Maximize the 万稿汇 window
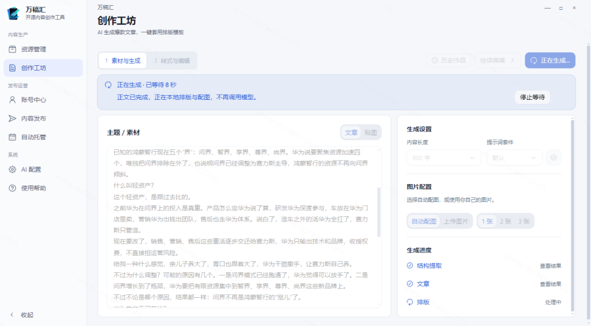This screenshot has width=591, height=326. pos(561,8)
